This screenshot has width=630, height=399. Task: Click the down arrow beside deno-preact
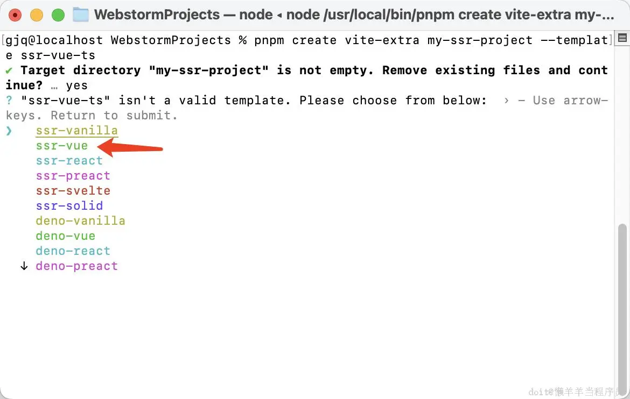click(x=24, y=266)
